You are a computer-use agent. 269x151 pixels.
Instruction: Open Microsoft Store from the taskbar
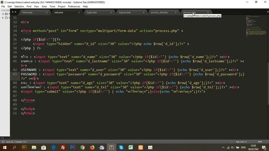pos(44,147)
